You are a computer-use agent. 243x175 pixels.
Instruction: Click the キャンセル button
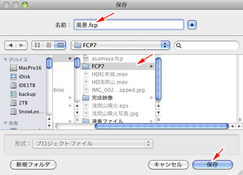(168, 165)
